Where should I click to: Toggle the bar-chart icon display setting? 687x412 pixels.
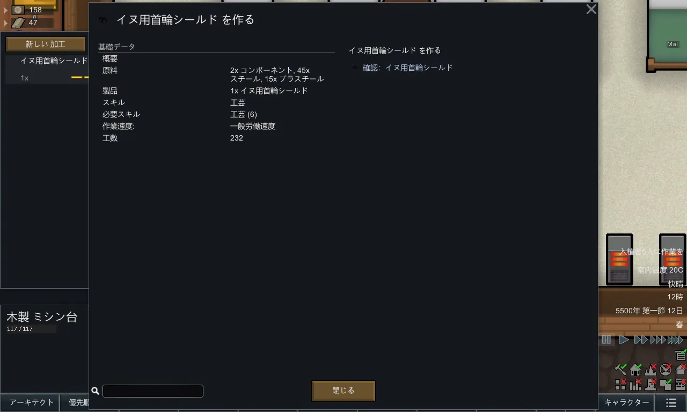point(636,384)
